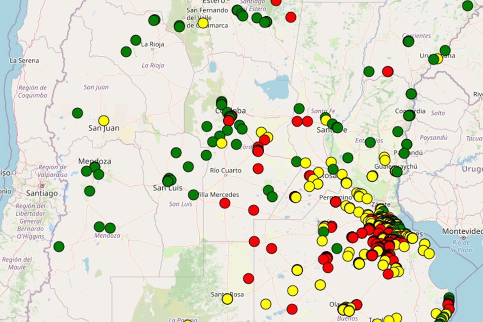
Task: Select the green marker left of Villa Mercedes
Action: 193,195
